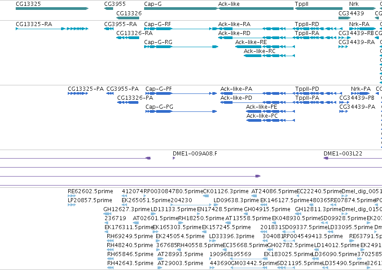Select the Ack-like-RC transcript label
Image resolution: width=382 pixels, height=270 pixels.
[260, 51]
